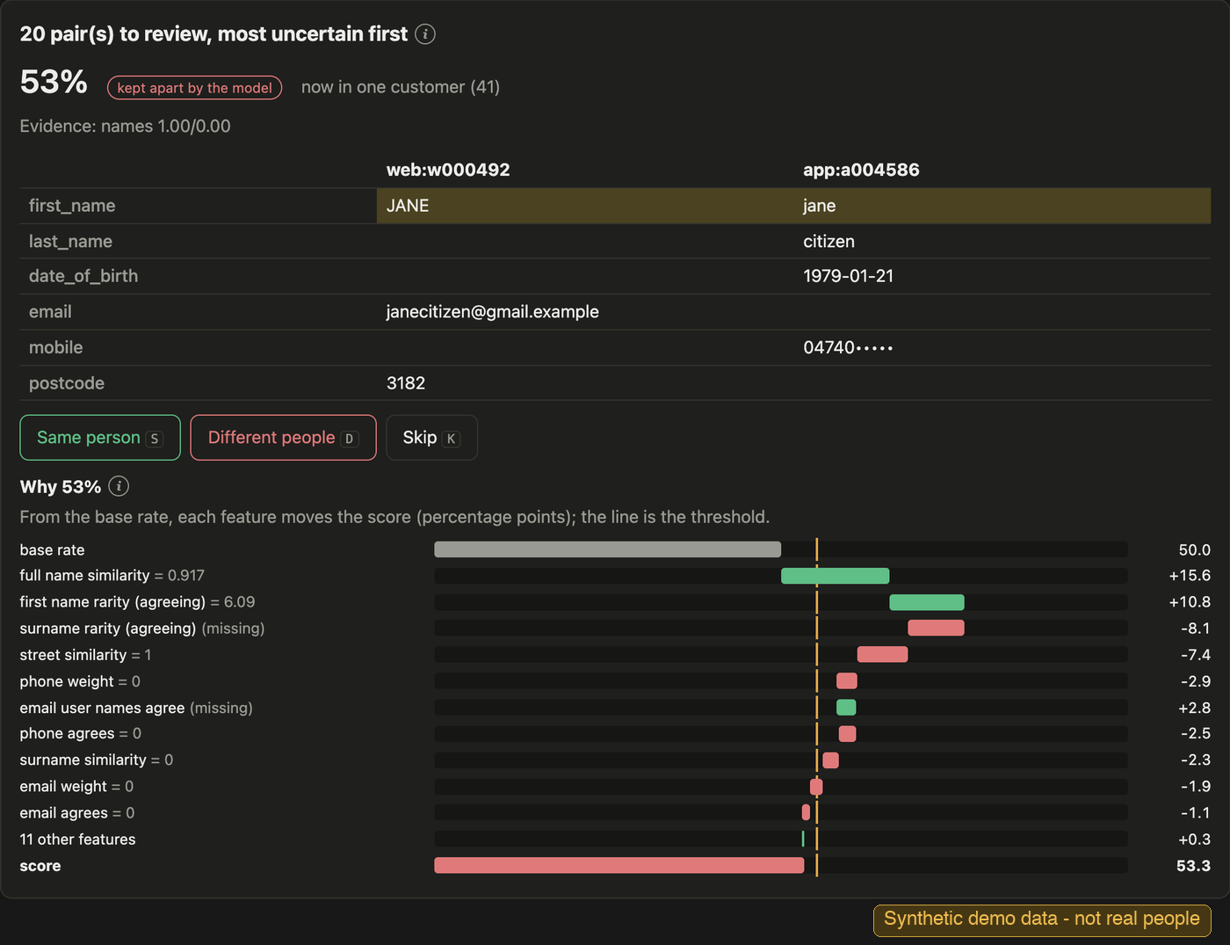Click the final score value 53.3

1193,866
